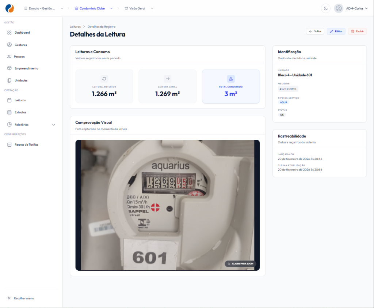Screen dimensions: 374x308
Task: Click the Gestores person icon
Action: click(x=9, y=45)
